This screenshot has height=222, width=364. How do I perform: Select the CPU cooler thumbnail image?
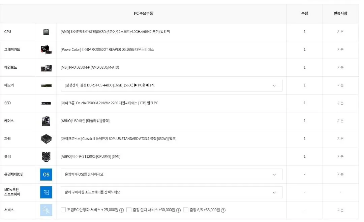pos(46,156)
